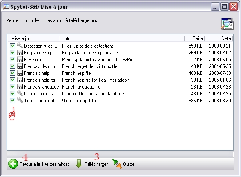Click 'English target descriptions file' info text
This screenshot has width=241, height=177.
(x=90, y=53)
